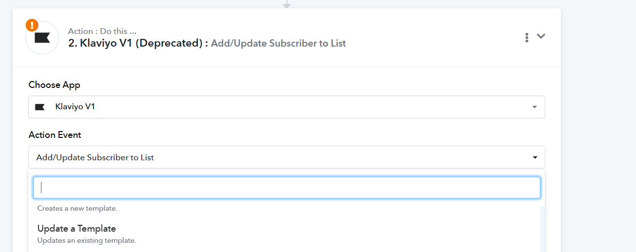Click the arrow connector above the step
Screen dimensions: 636x252
click(287, 4)
